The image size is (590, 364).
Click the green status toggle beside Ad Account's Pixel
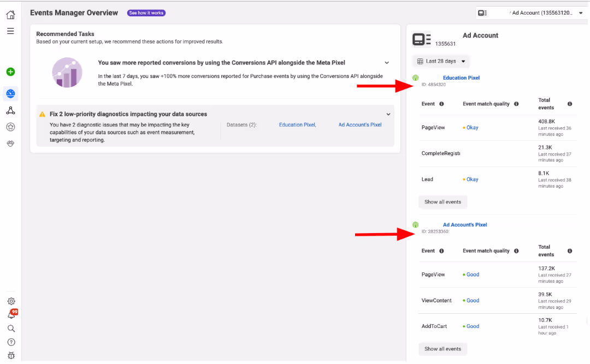[415, 224]
